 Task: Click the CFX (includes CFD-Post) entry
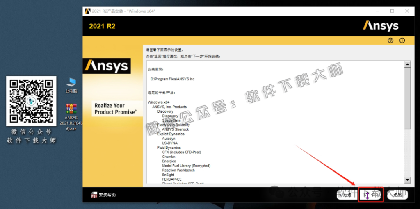tap(182, 152)
